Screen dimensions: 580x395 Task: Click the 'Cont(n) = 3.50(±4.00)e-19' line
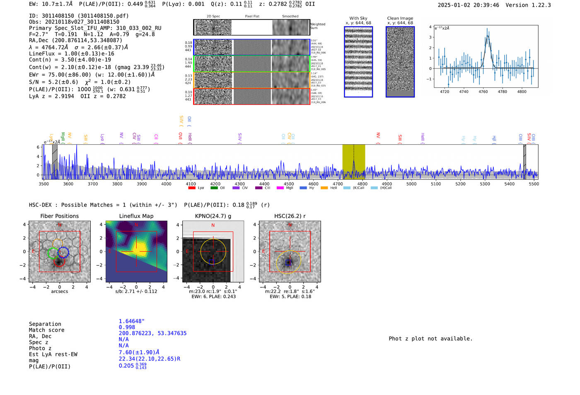pos(70,60)
